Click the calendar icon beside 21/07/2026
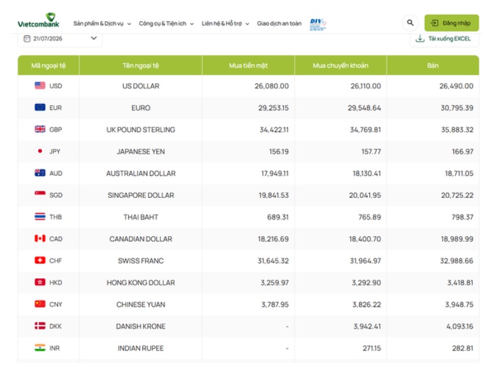Viewport: 486px width, 371px height. pyautogui.click(x=27, y=38)
